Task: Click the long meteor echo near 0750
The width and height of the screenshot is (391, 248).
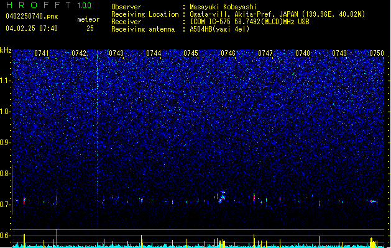Action: [372, 201]
